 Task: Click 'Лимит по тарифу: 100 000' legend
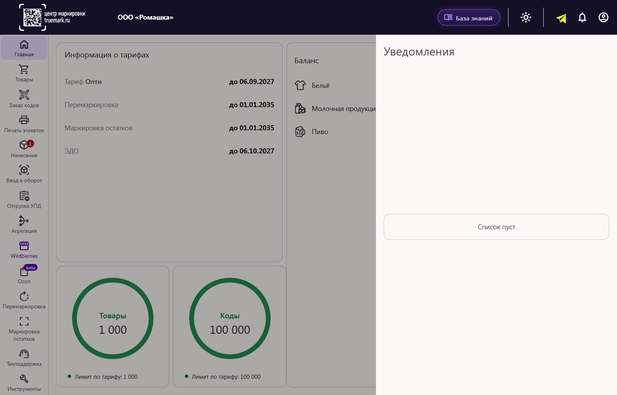pyautogui.click(x=223, y=377)
